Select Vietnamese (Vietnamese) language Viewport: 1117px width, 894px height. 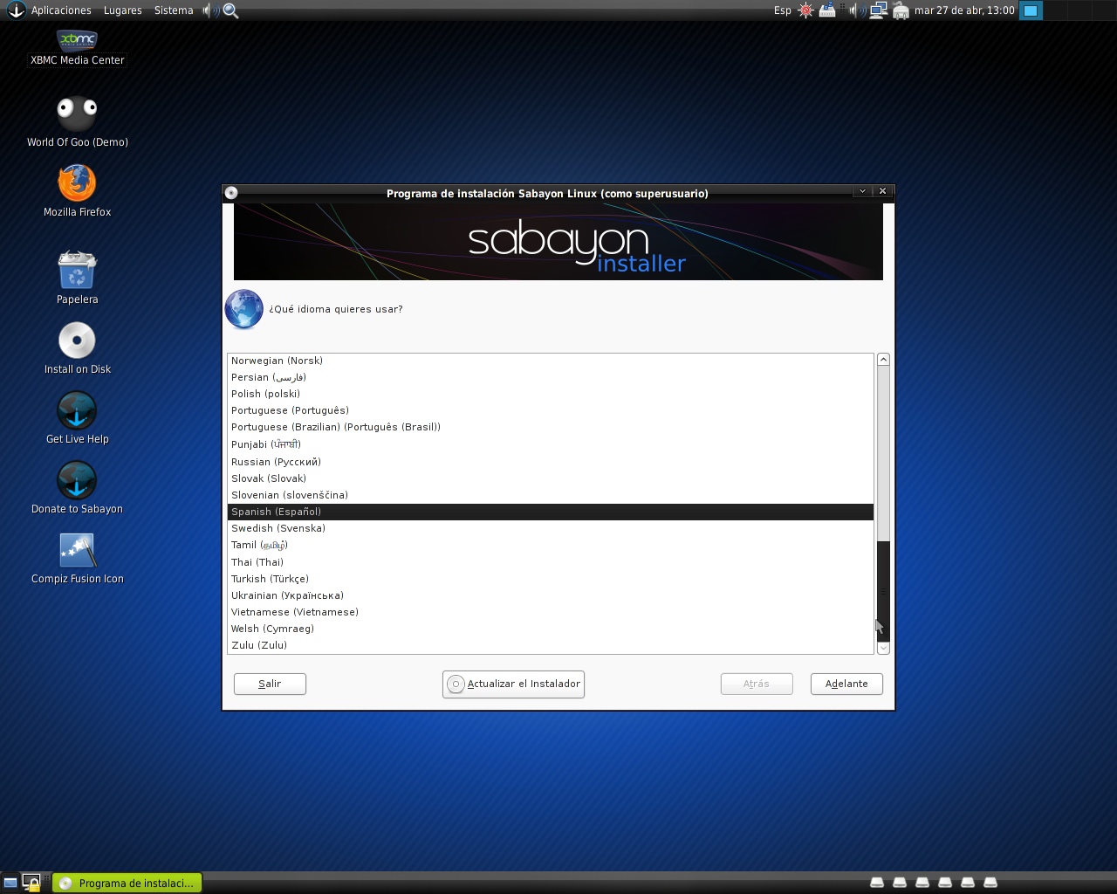point(551,612)
